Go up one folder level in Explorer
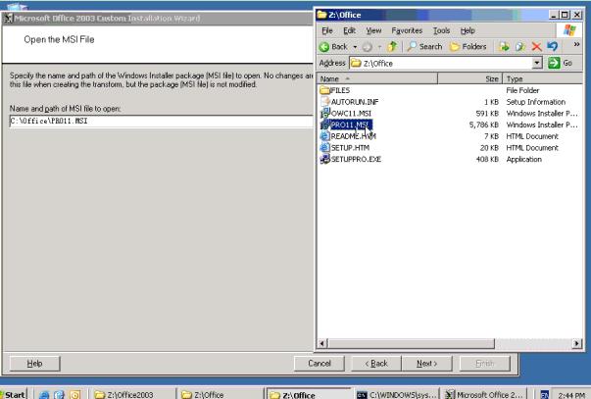Viewport: 591px width, 399px height. 392,47
